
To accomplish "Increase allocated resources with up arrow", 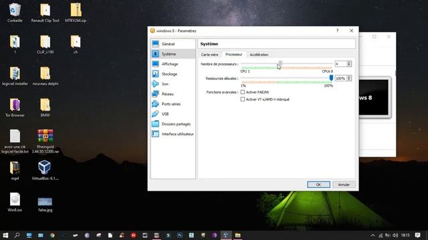I will [x=349, y=77].
